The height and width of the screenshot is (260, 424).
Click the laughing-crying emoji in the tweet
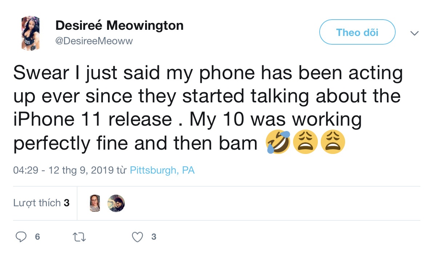tap(278, 142)
